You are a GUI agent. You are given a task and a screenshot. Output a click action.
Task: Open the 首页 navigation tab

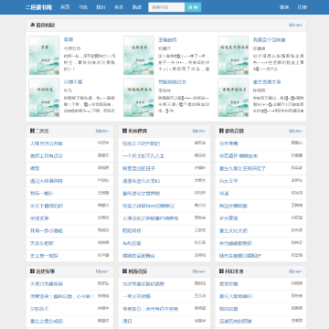point(65,7)
